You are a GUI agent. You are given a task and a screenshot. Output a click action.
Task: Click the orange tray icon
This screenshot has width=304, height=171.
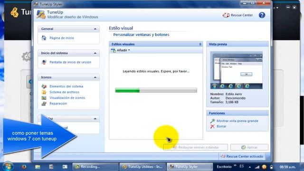point(264,167)
